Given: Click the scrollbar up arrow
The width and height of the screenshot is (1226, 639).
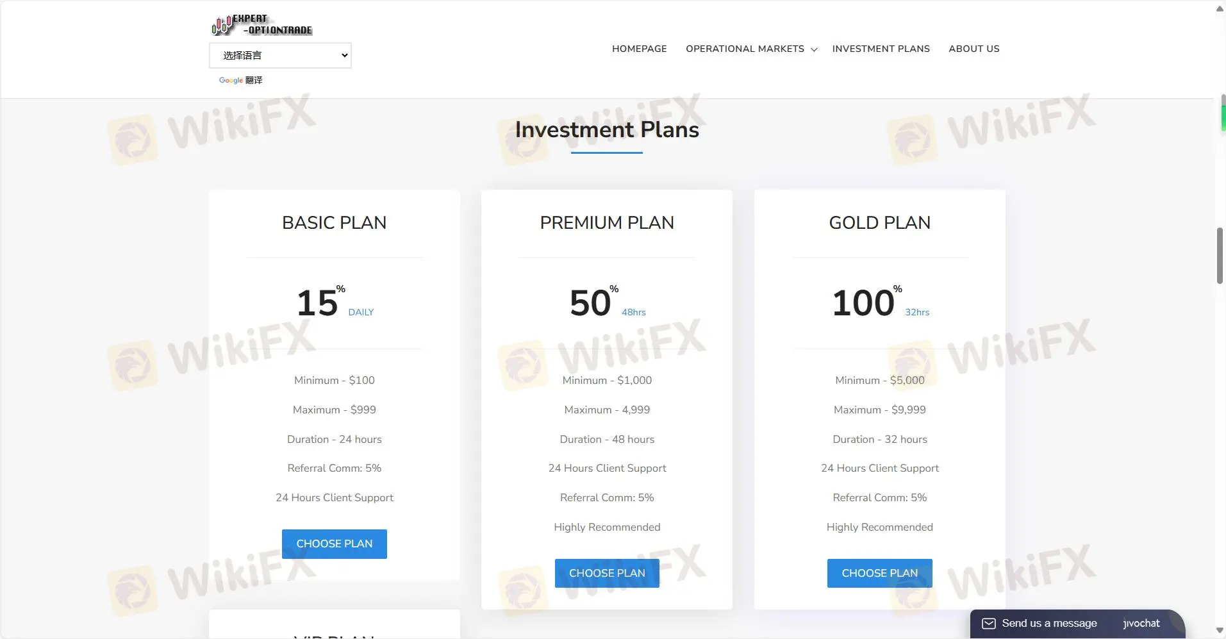Looking at the screenshot, I should click(1220, 8).
